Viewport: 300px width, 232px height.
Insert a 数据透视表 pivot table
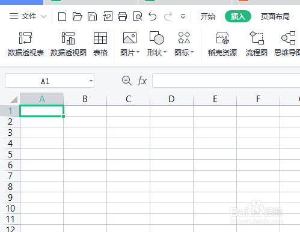(x=26, y=44)
